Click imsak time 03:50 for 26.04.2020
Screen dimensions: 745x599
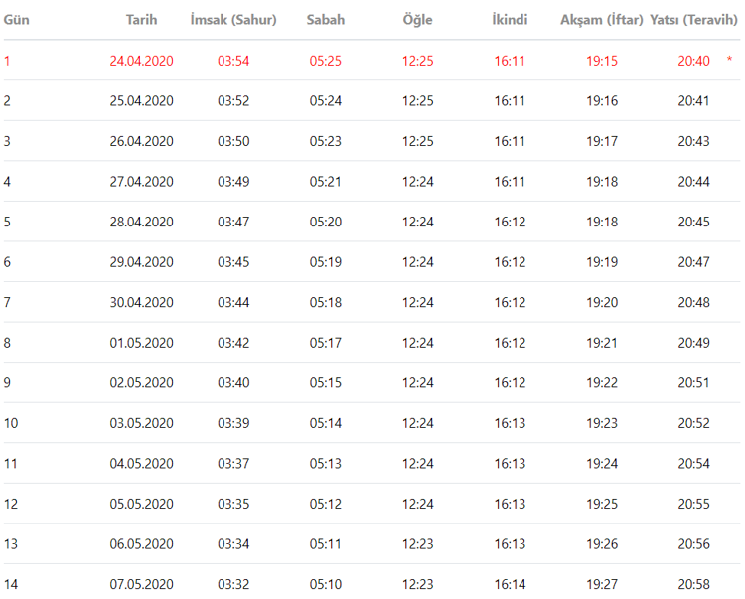tap(233, 141)
